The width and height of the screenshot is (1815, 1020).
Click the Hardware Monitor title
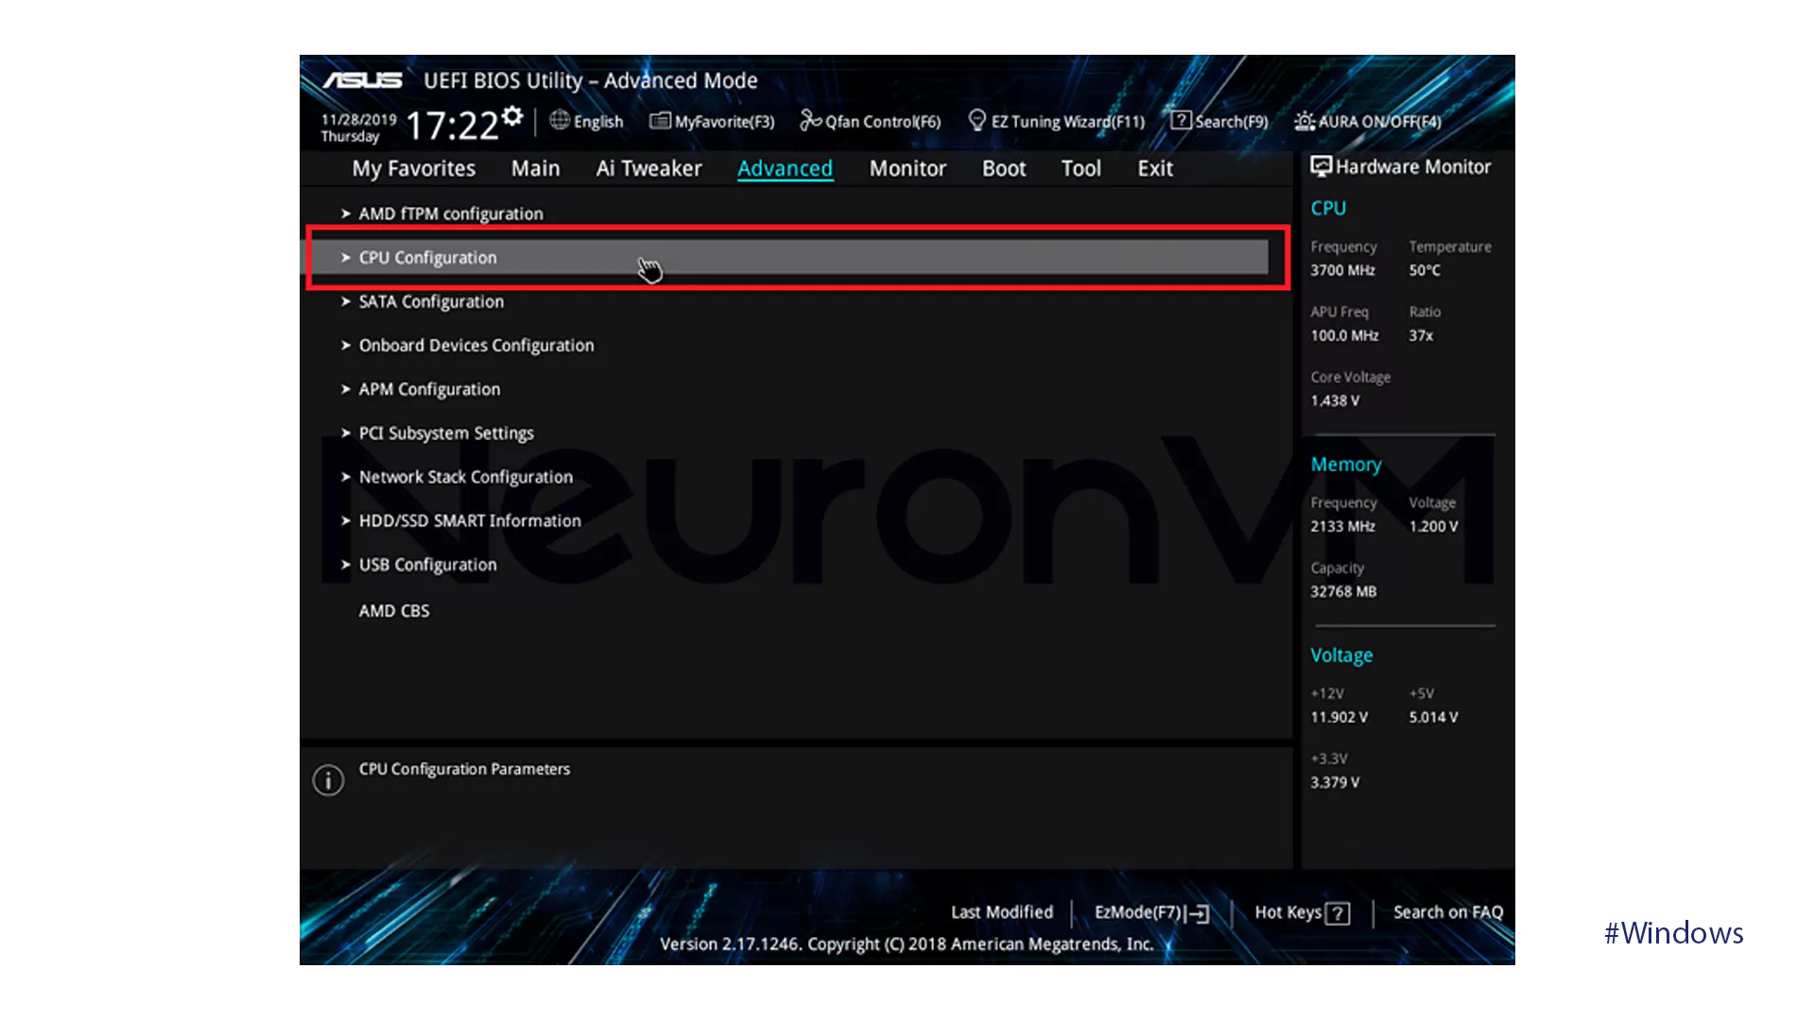1413,167
